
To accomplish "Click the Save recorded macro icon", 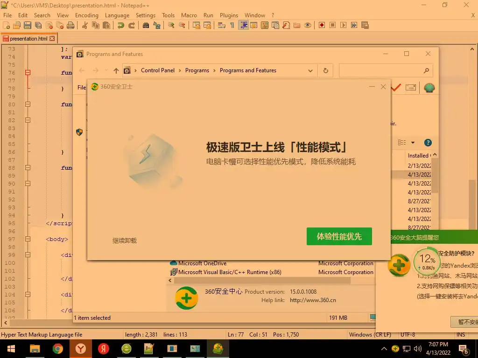I will coord(365,25).
